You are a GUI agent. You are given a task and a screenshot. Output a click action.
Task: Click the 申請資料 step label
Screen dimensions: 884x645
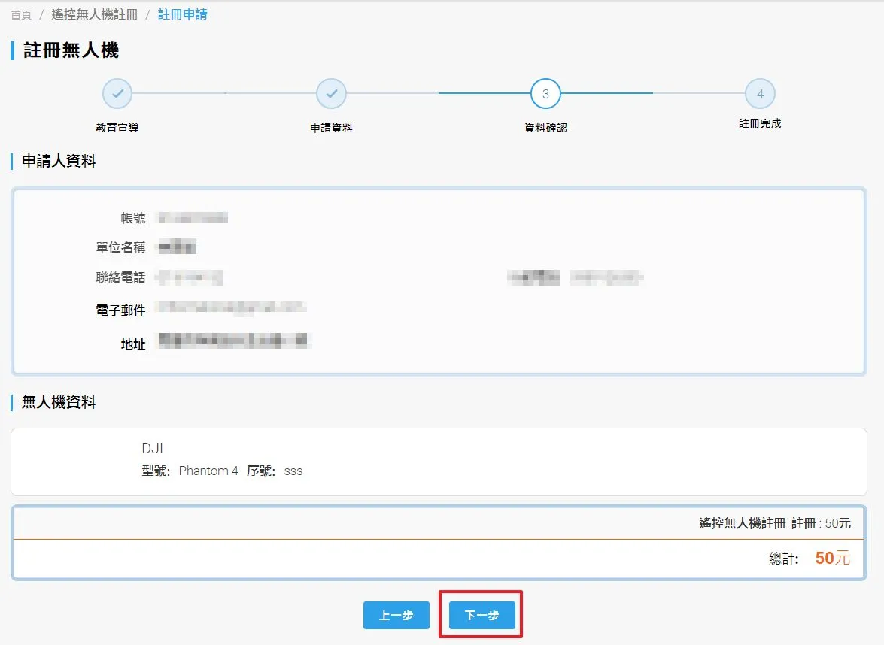point(332,128)
